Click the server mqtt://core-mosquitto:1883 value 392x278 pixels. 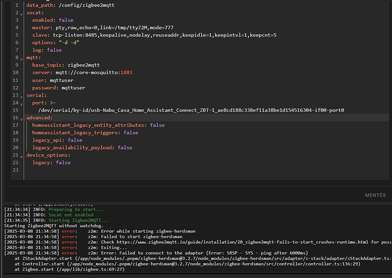[x=94, y=73]
